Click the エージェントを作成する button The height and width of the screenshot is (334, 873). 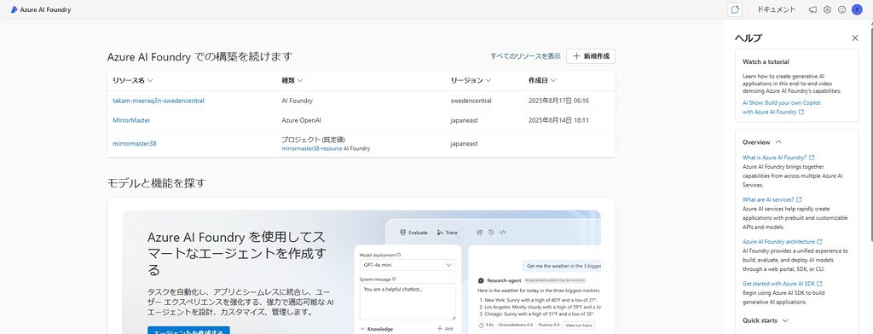click(x=188, y=331)
